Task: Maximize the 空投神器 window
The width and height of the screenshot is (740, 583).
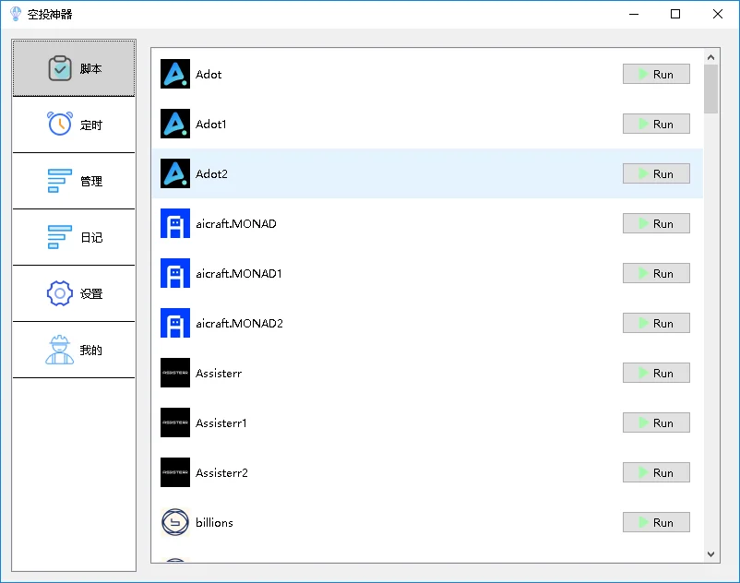Action: click(x=675, y=14)
